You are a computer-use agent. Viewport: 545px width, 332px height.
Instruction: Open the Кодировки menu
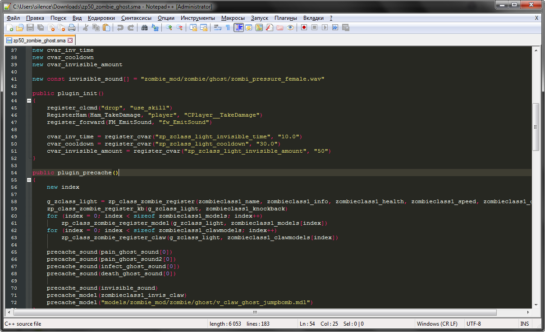click(x=101, y=18)
